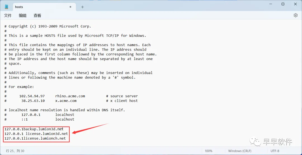302x155 pixels.
Task: Select the hosts tab
Action: [44, 7]
